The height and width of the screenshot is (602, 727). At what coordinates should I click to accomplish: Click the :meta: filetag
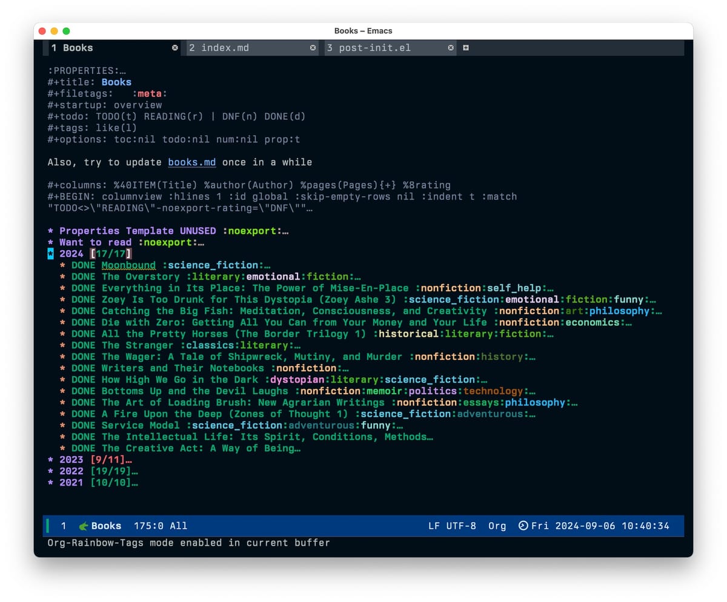150,94
